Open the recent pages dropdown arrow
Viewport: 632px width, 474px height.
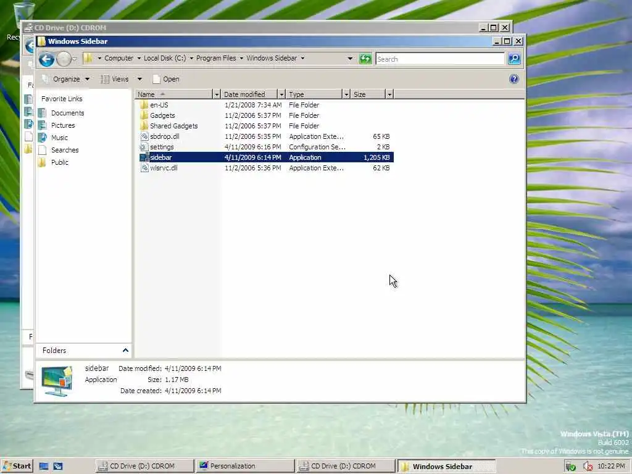pyautogui.click(x=74, y=59)
